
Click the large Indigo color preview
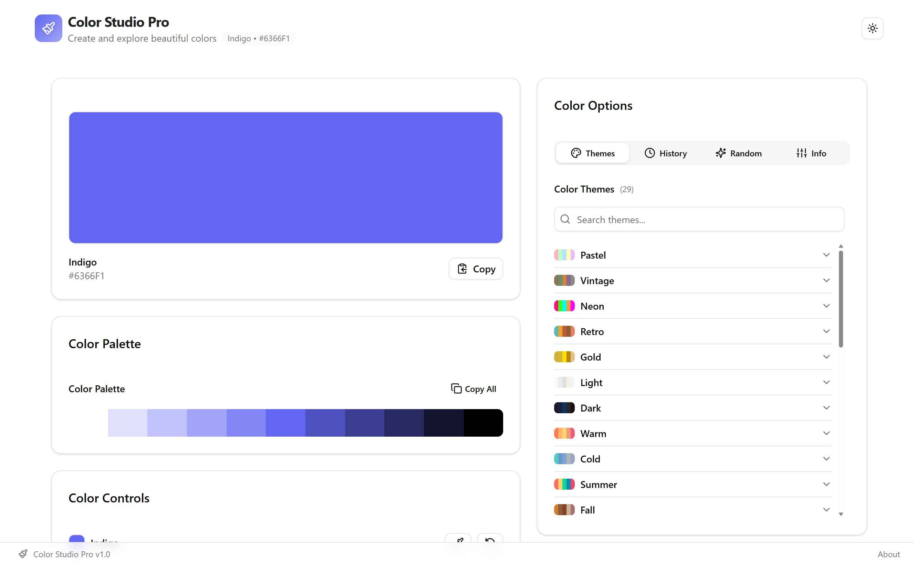(x=285, y=178)
